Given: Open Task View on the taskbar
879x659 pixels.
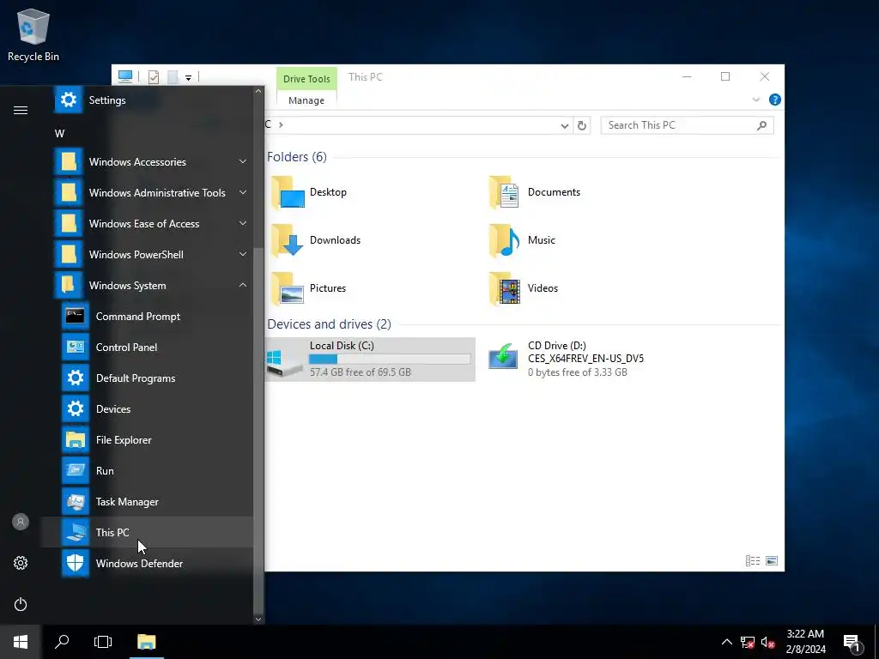Looking at the screenshot, I should [x=103, y=642].
